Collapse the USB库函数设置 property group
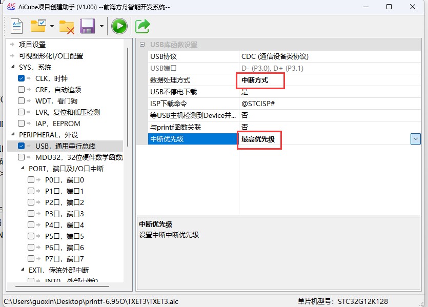Viewport: 428px width, 307px height. click(x=142, y=45)
